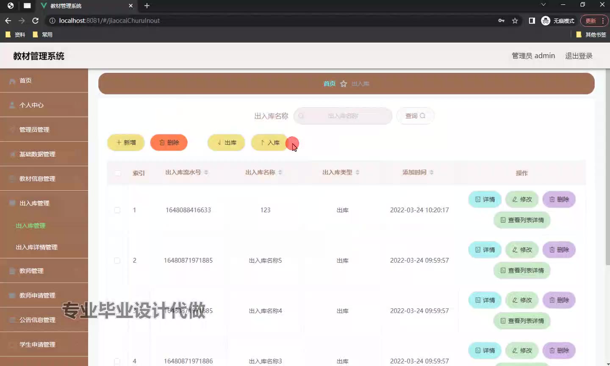Click 管理员 admin in header

533,56
